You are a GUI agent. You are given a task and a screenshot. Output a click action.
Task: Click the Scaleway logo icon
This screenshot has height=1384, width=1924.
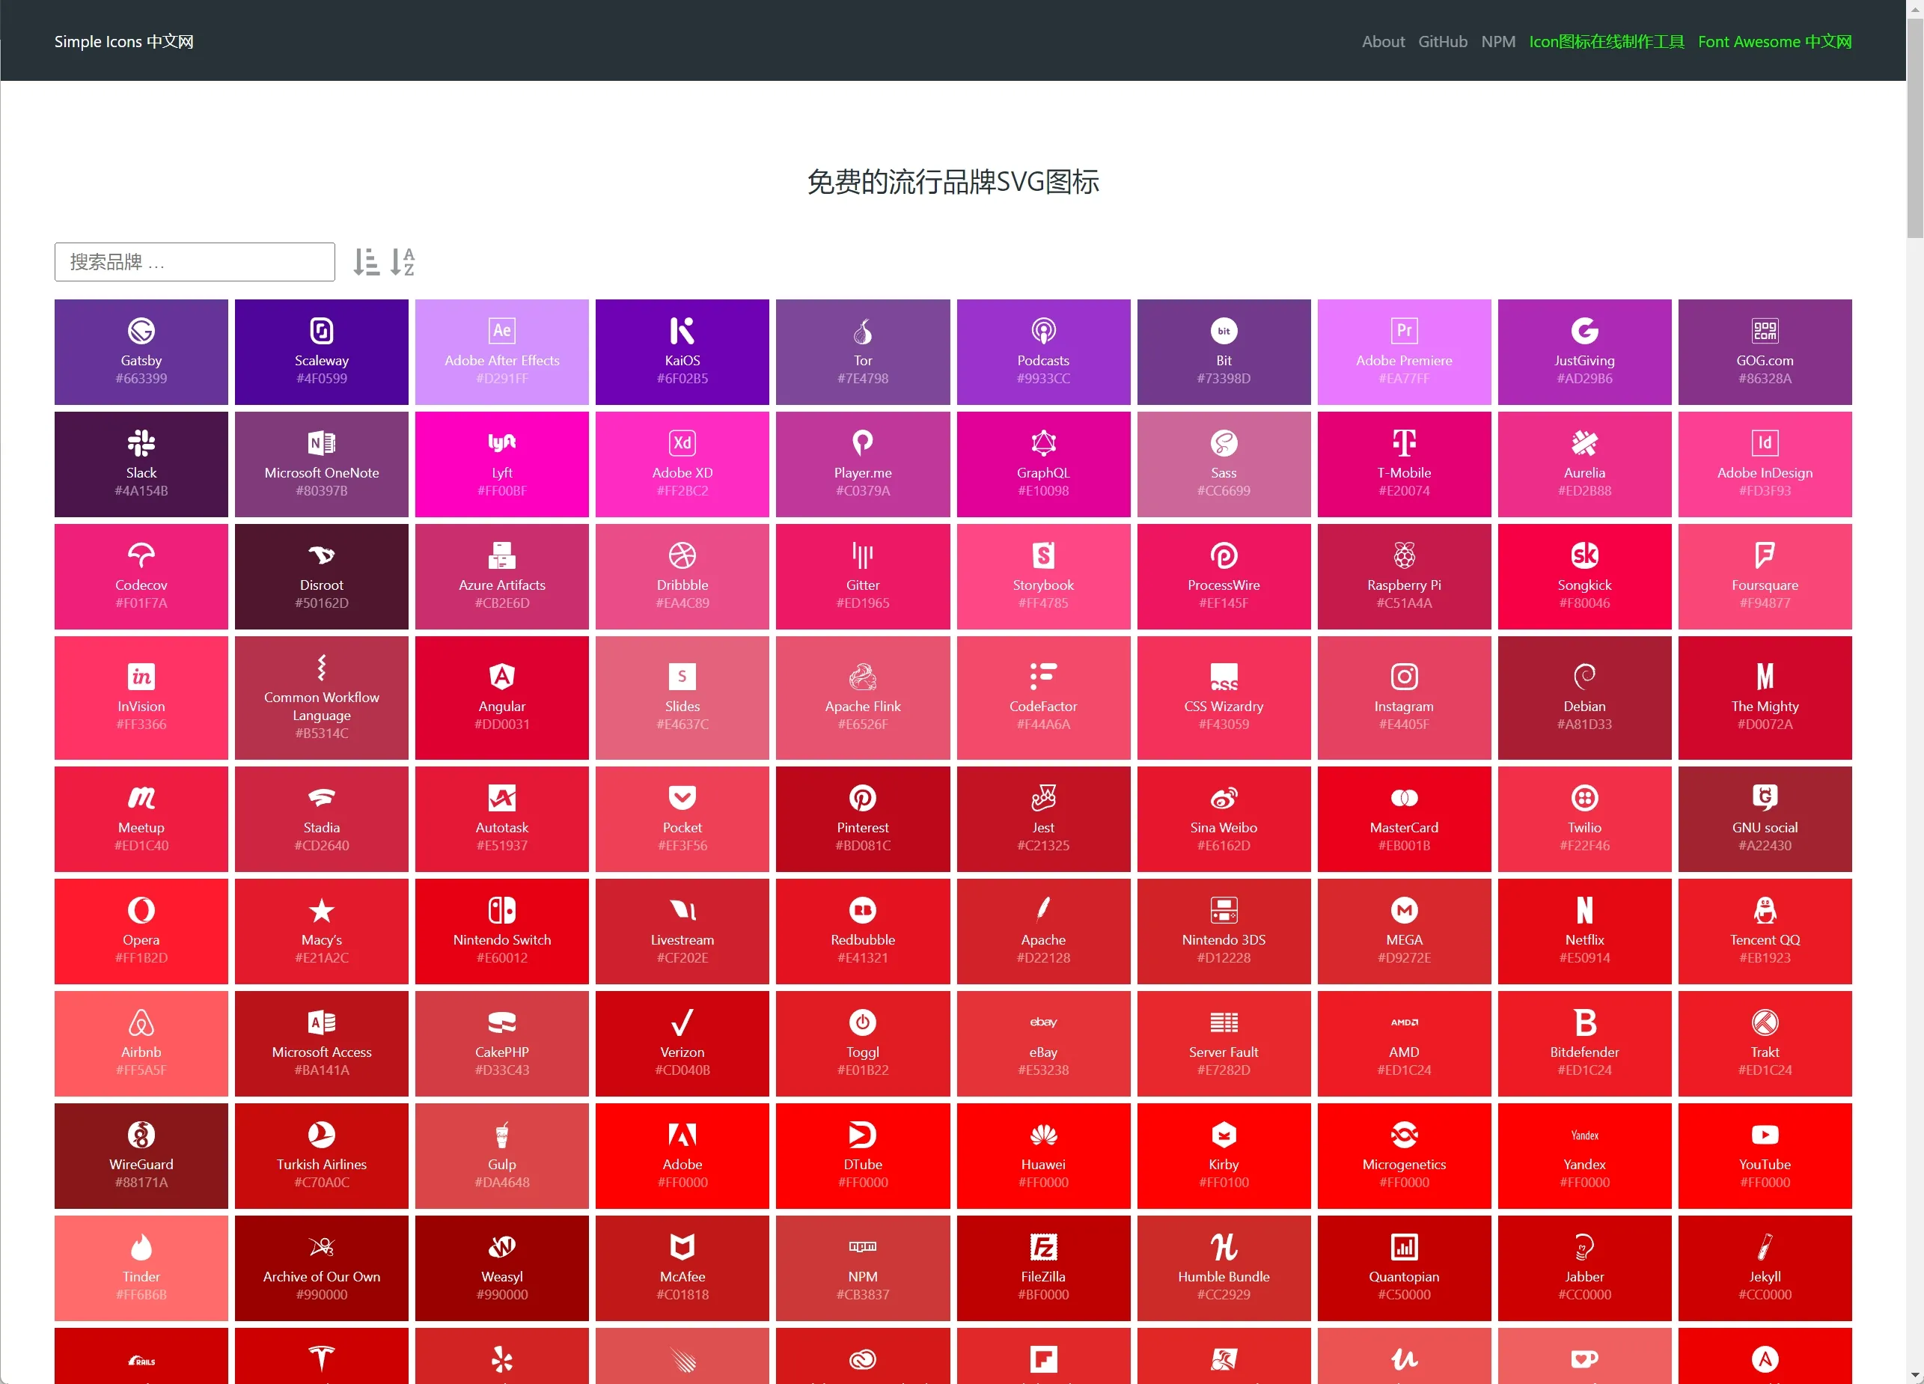[322, 330]
